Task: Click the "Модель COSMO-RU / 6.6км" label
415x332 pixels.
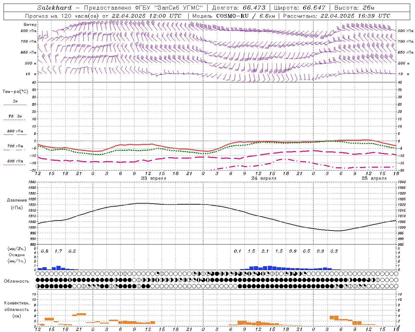Action: pos(234,16)
